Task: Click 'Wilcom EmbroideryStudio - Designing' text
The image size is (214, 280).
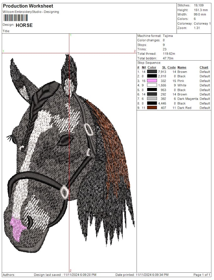Action: pyautogui.click(x=31, y=12)
